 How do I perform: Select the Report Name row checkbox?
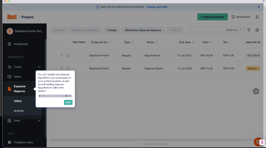[55, 55]
